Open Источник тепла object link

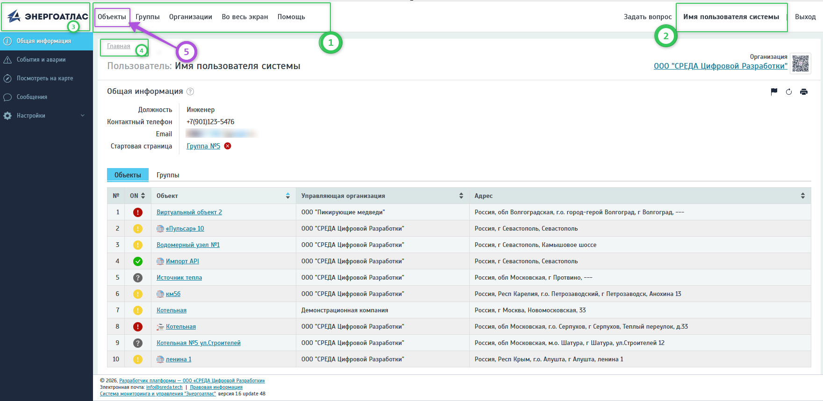point(179,278)
